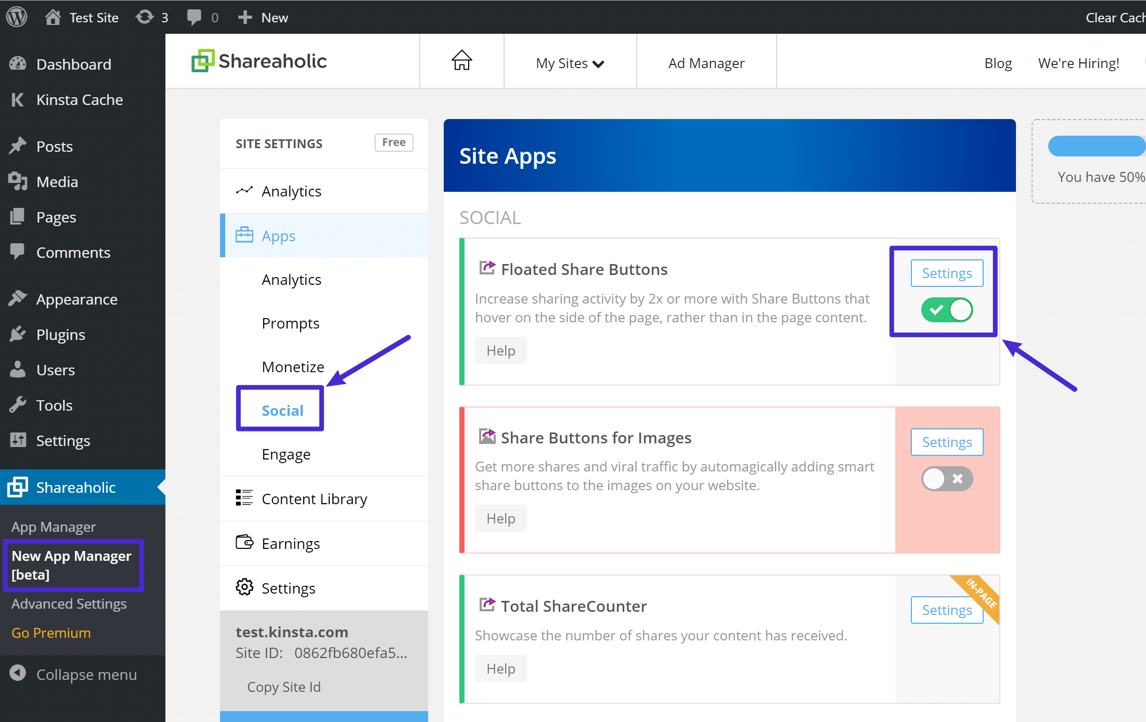1146x722 pixels.
Task: Click the Shareaholic plugin icon in sidebar
Action: coord(18,487)
